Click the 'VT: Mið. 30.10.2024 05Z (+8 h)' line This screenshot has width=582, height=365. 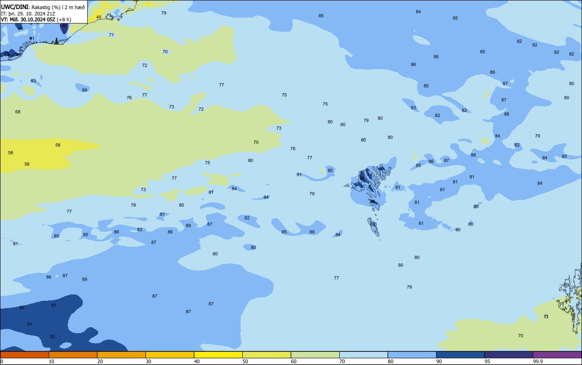[36, 20]
